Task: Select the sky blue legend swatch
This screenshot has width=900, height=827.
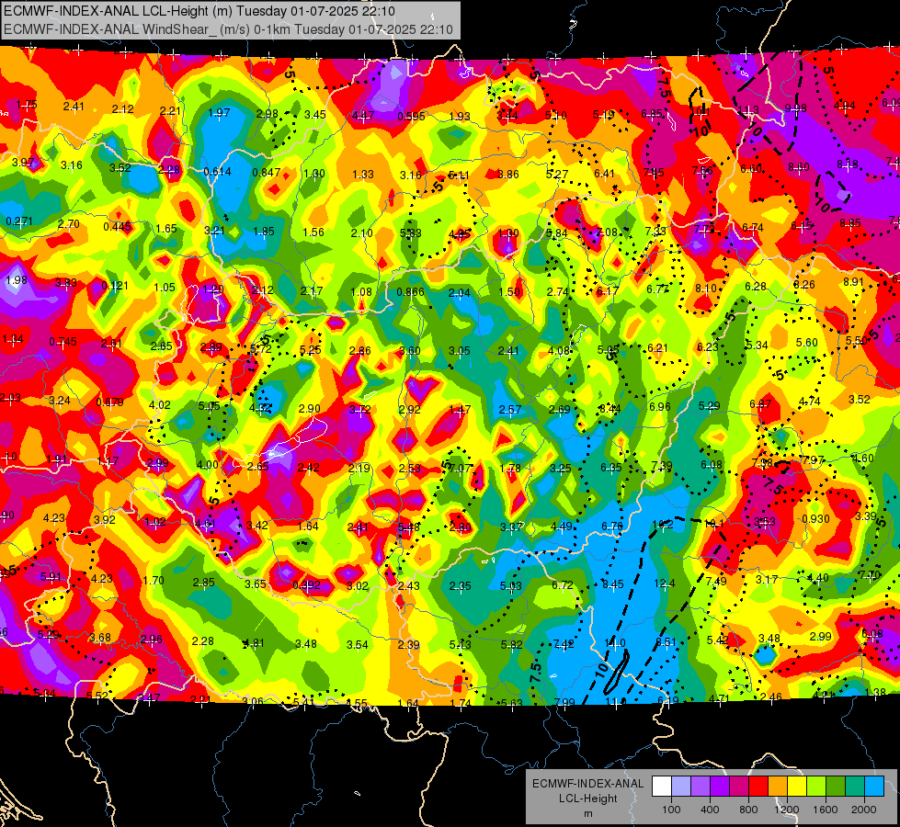Action: pos(874,787)
